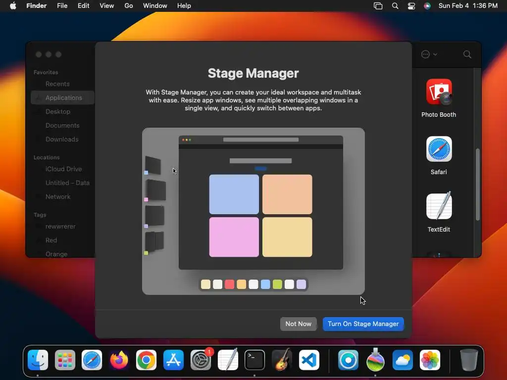
Task: Open the File menu
Action: (x=62, y=6)
